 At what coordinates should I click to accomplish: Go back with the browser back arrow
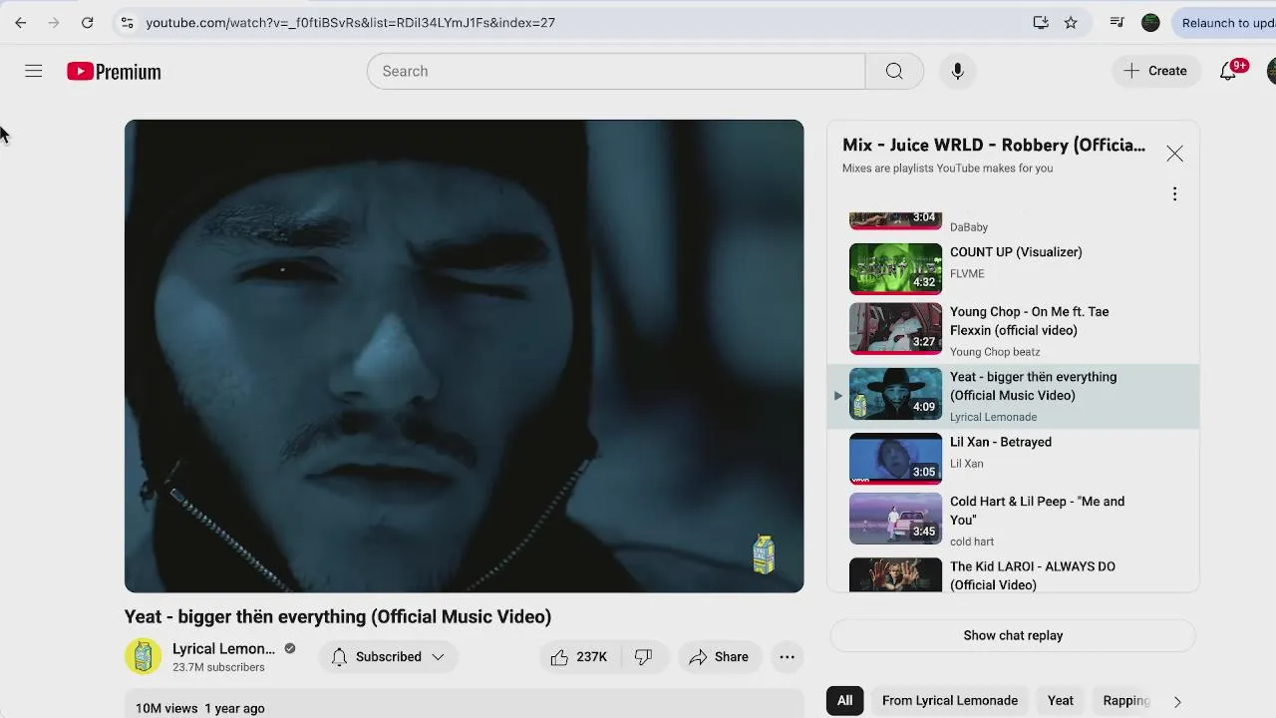21,22
